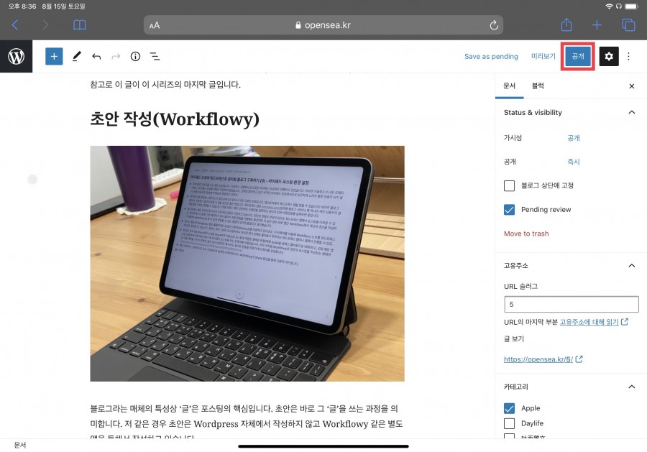Collapse the 카테고리 section
647x452 pixels.
point(571,387)
